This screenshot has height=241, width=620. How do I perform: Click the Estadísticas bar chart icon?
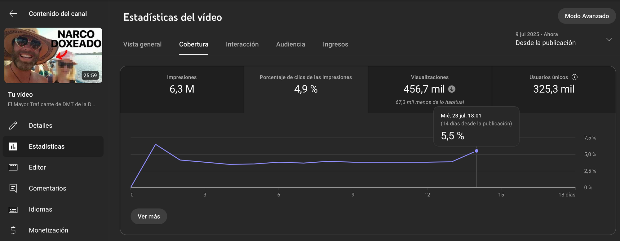13,147
